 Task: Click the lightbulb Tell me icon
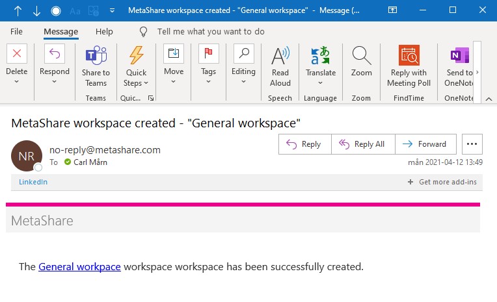tap(143, 32)
